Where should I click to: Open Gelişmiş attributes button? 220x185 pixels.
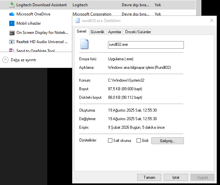pos(167,141)
